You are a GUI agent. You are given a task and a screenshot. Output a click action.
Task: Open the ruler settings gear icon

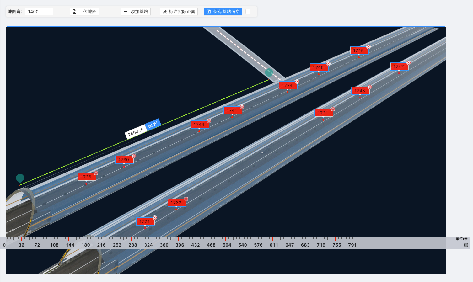[466, 245]
